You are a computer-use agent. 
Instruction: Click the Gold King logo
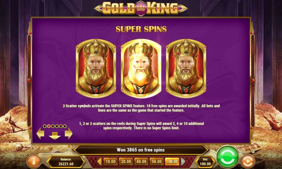click(x=141, y=8)
